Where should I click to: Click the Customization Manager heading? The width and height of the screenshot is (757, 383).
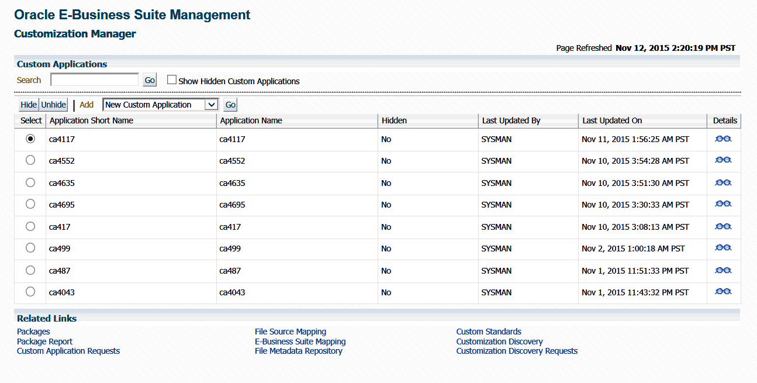click(75, 34)
